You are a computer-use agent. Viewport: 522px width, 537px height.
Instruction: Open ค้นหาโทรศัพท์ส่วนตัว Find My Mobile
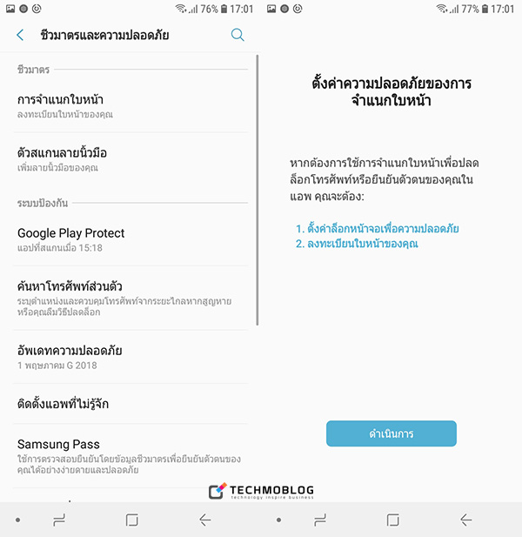[x=130, y=298]
